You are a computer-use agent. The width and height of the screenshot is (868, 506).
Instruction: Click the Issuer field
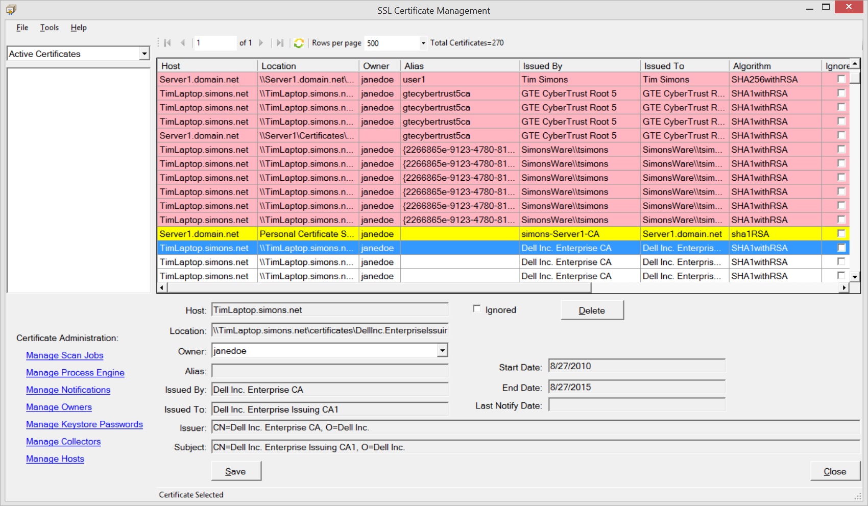(536, 427)
